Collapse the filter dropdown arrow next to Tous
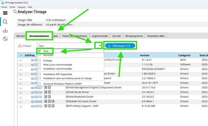208x126 pixels. (x=100, y=46)
